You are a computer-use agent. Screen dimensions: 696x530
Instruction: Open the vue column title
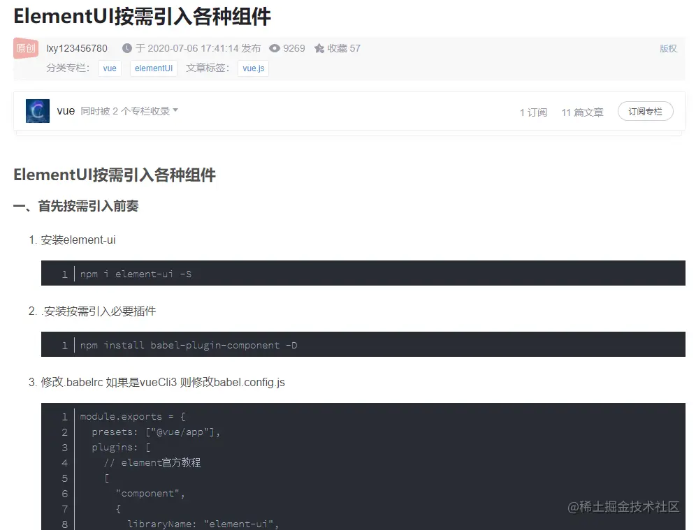(x=66, y=111)
